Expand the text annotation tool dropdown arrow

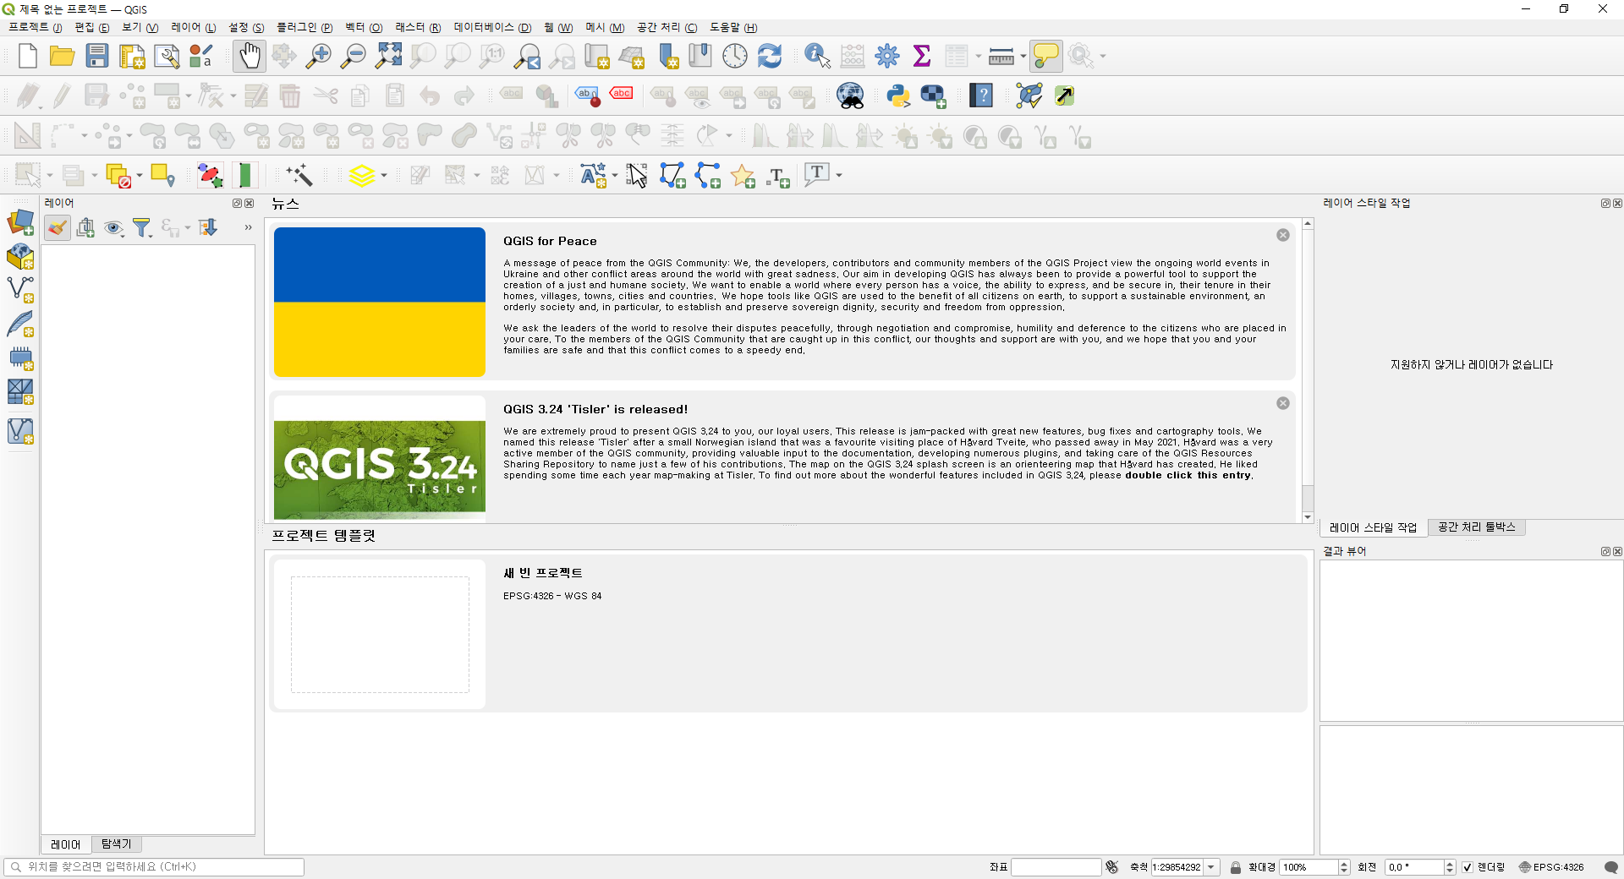click(x=839, y=175)
